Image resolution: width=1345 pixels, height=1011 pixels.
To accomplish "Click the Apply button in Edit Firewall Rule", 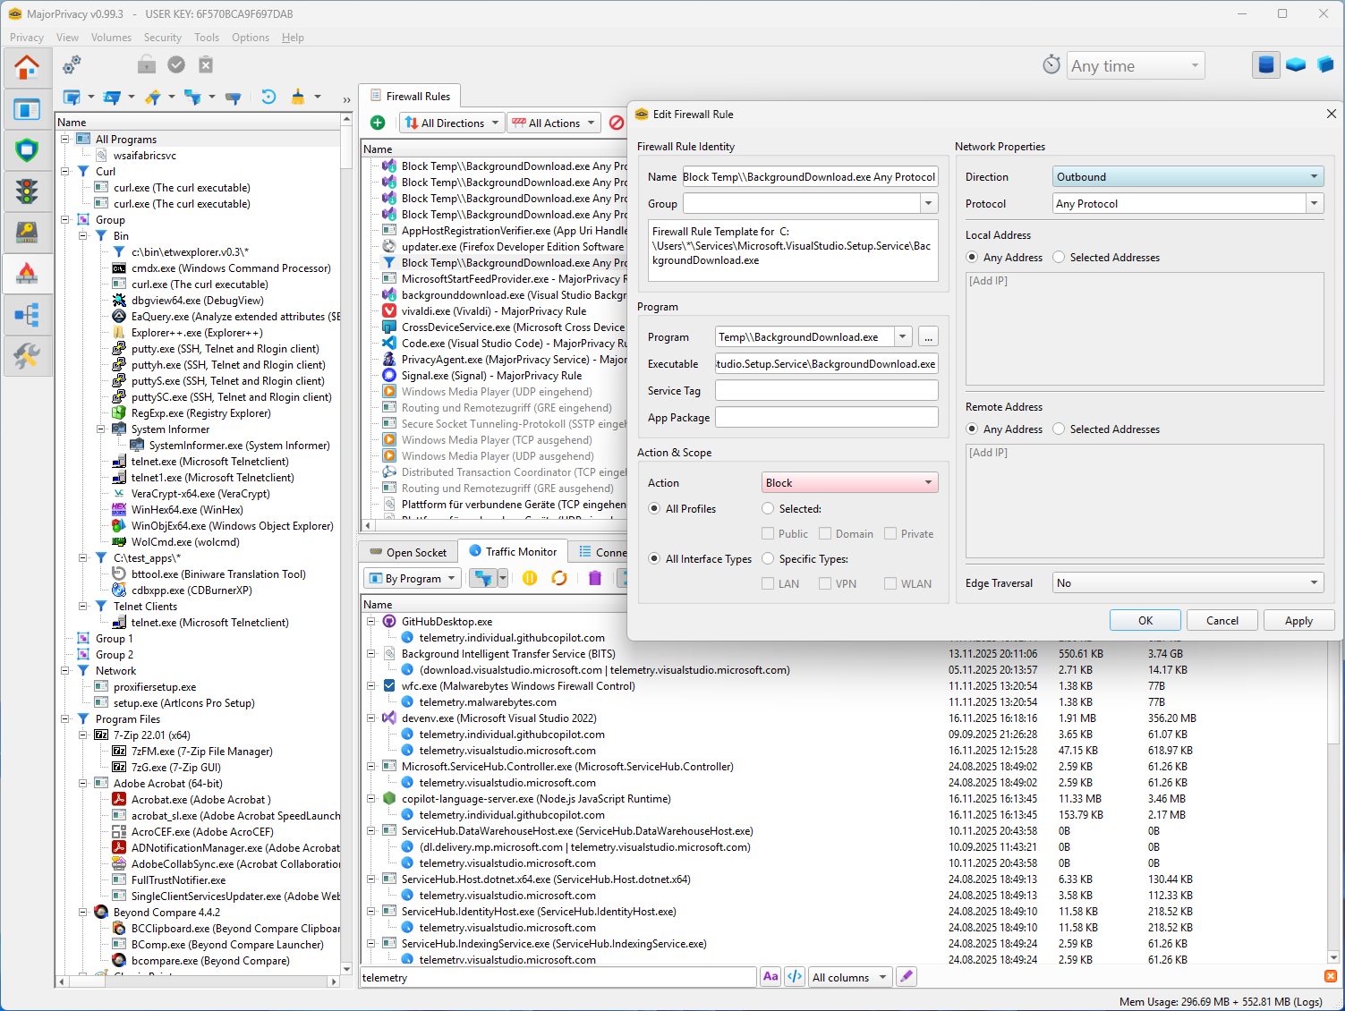I will (x=1298, y=620).
